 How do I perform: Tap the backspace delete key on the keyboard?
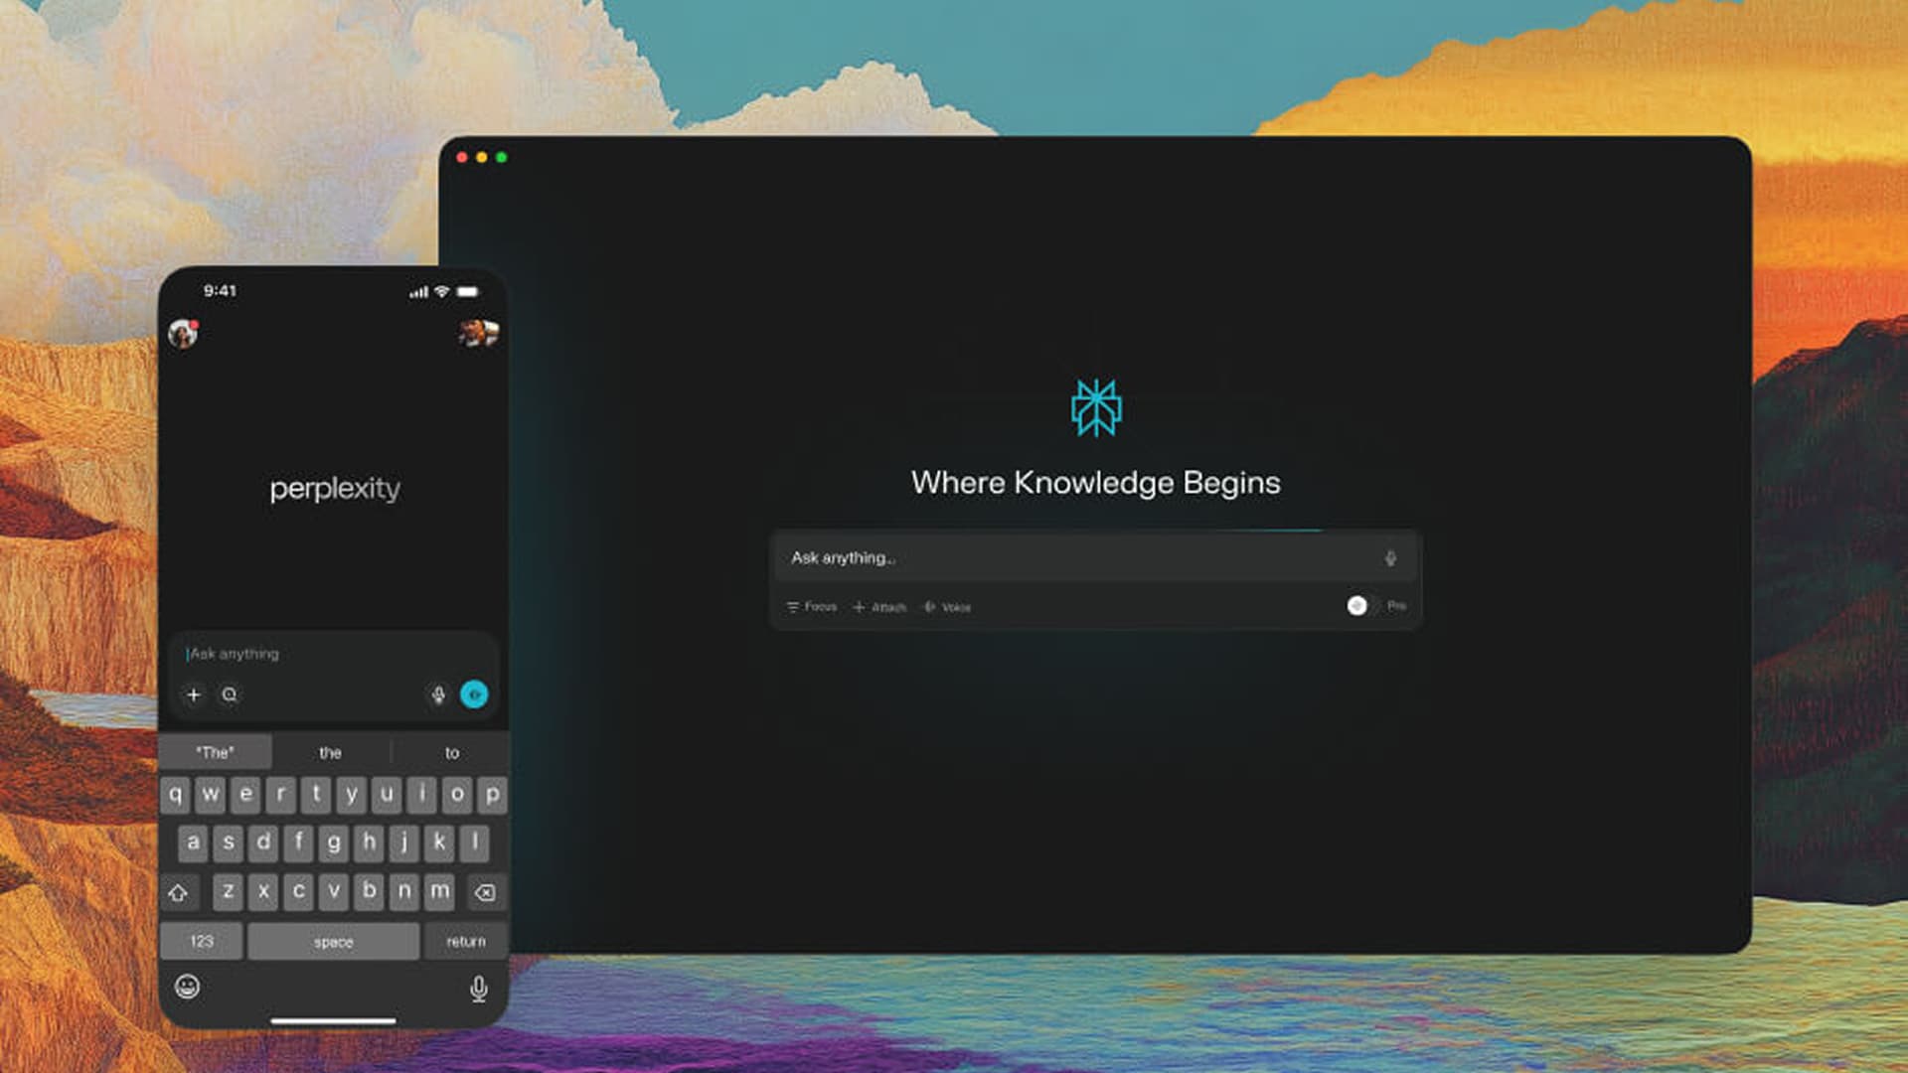point(485,892)
